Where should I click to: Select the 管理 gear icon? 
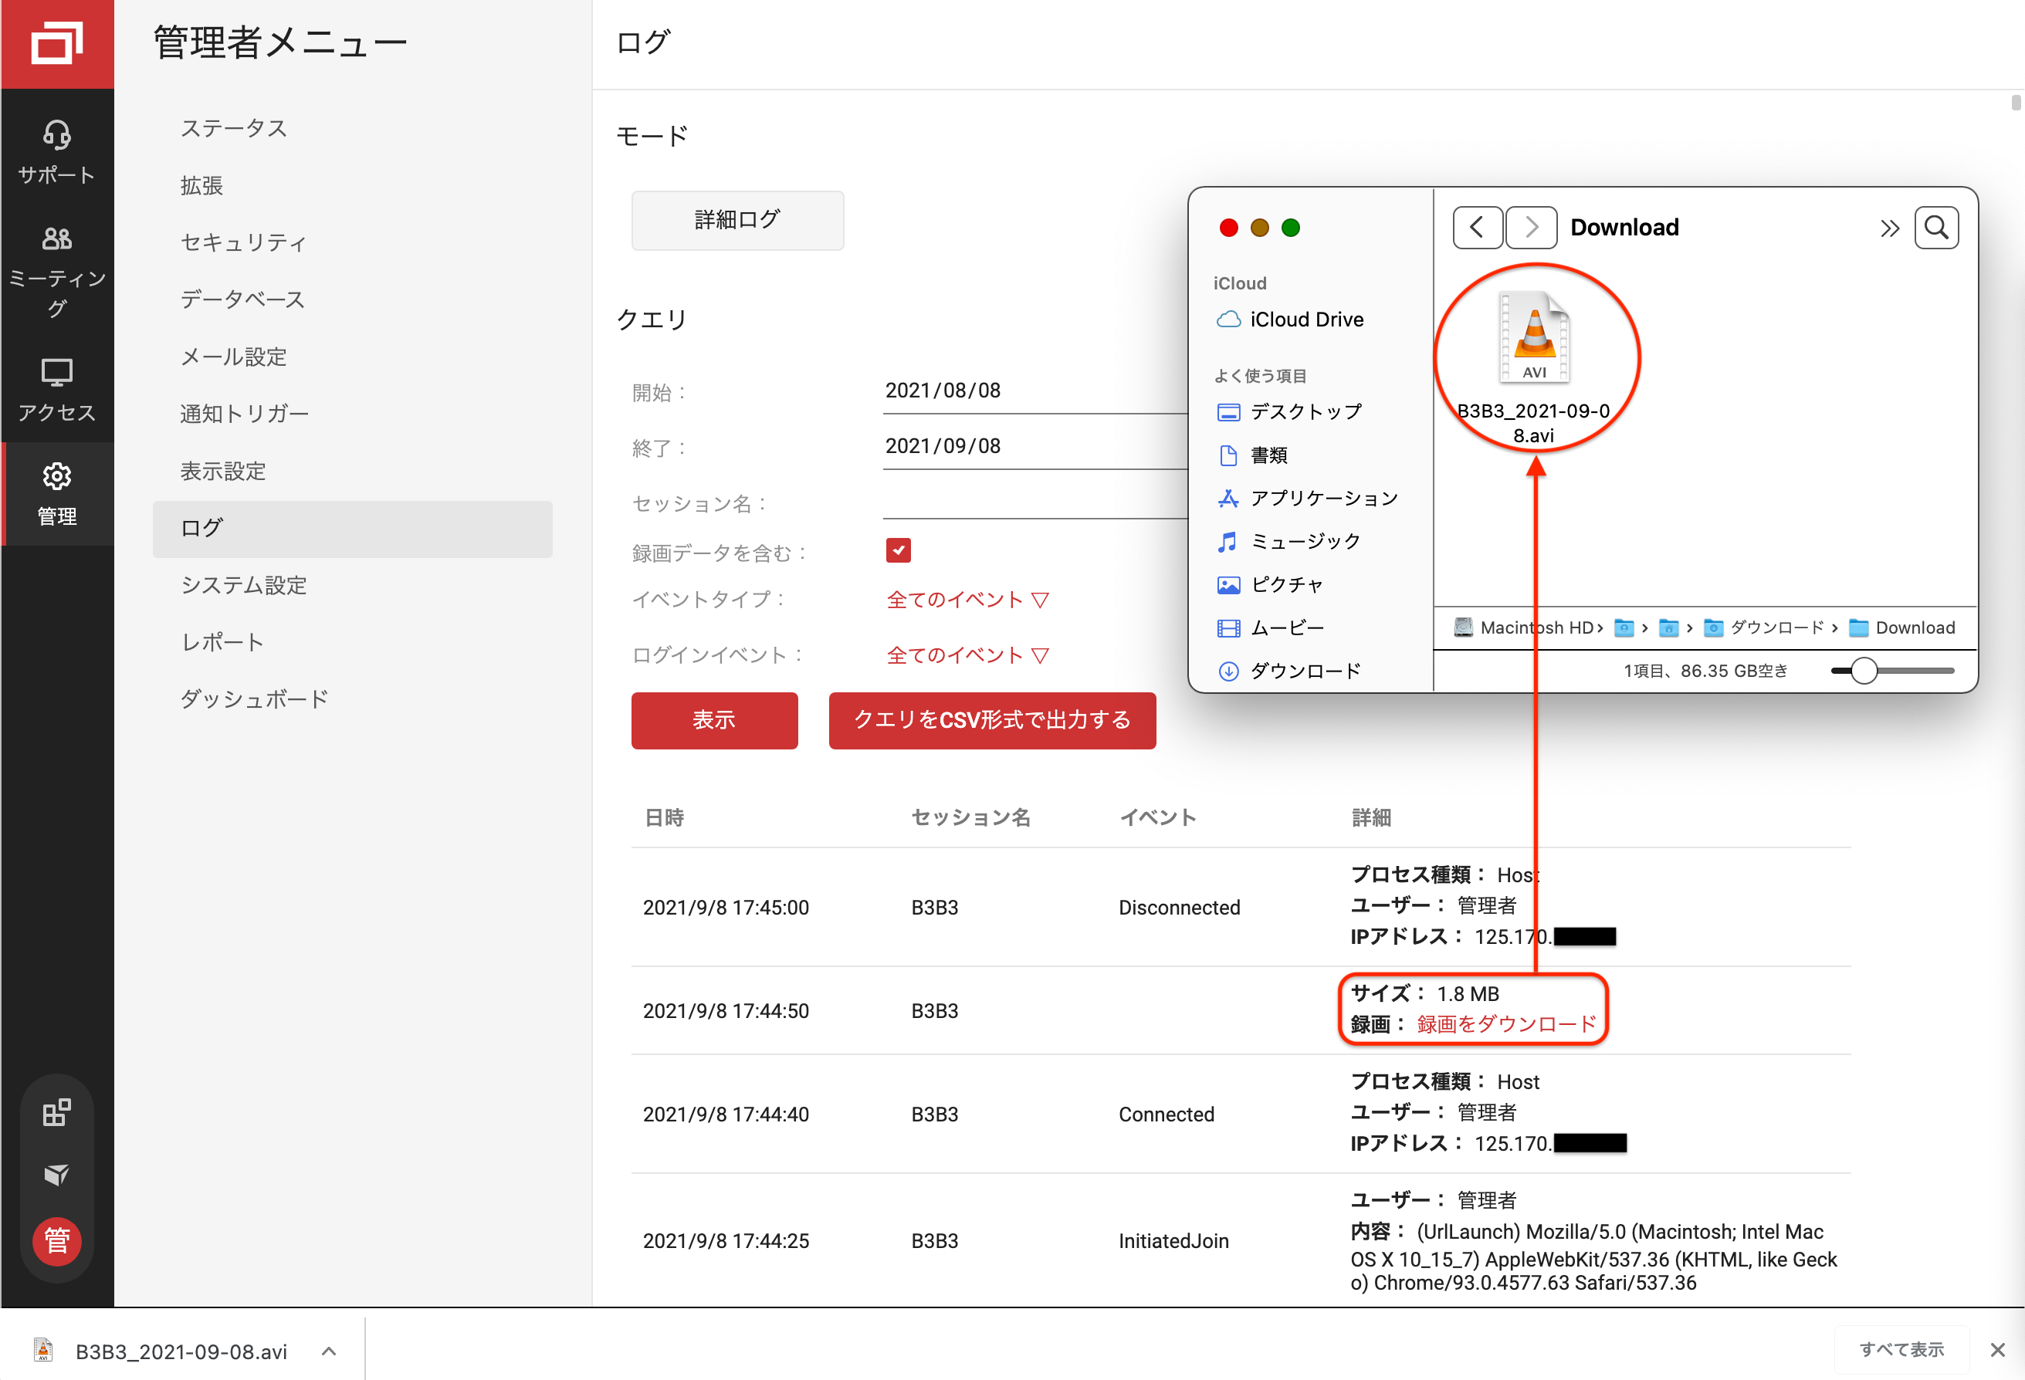[x=56, y=475]
